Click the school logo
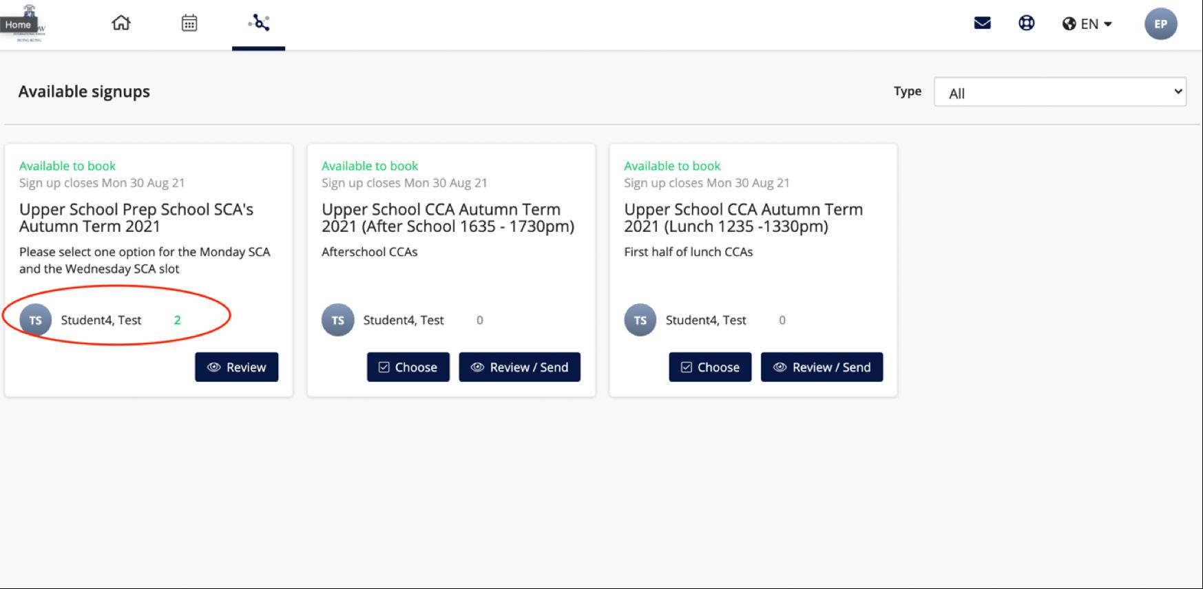 pos(29,24)
